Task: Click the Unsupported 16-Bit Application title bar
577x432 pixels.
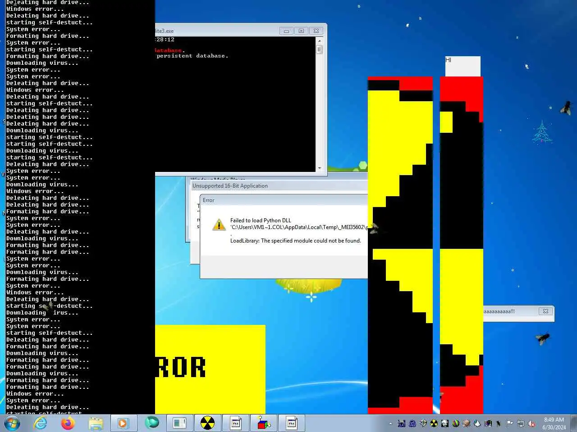Action: coord(279,186)
